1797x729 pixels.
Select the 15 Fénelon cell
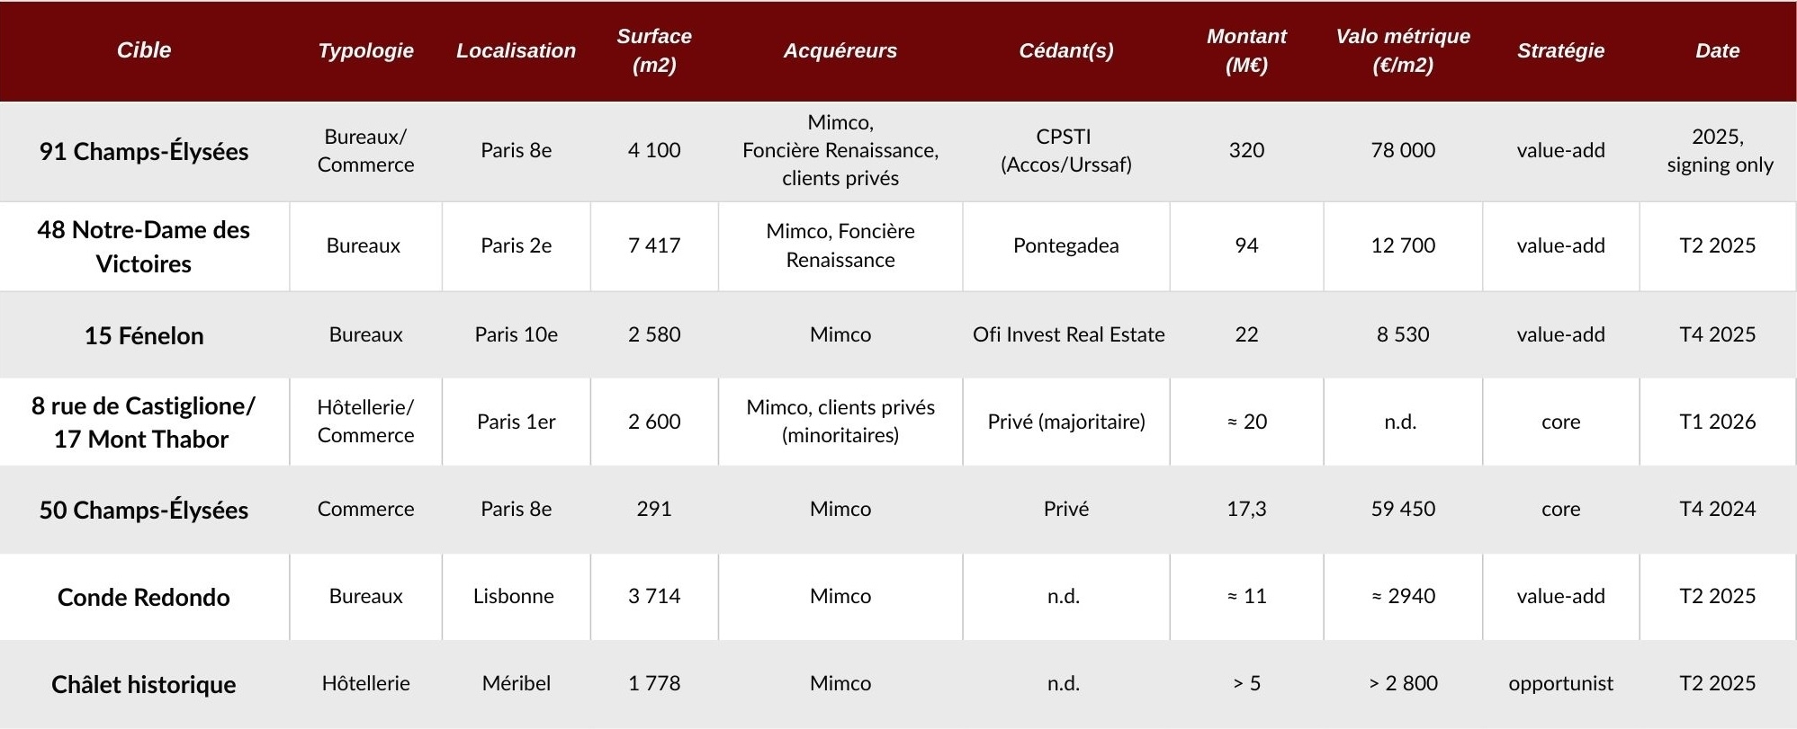click(x=144, y=335)
